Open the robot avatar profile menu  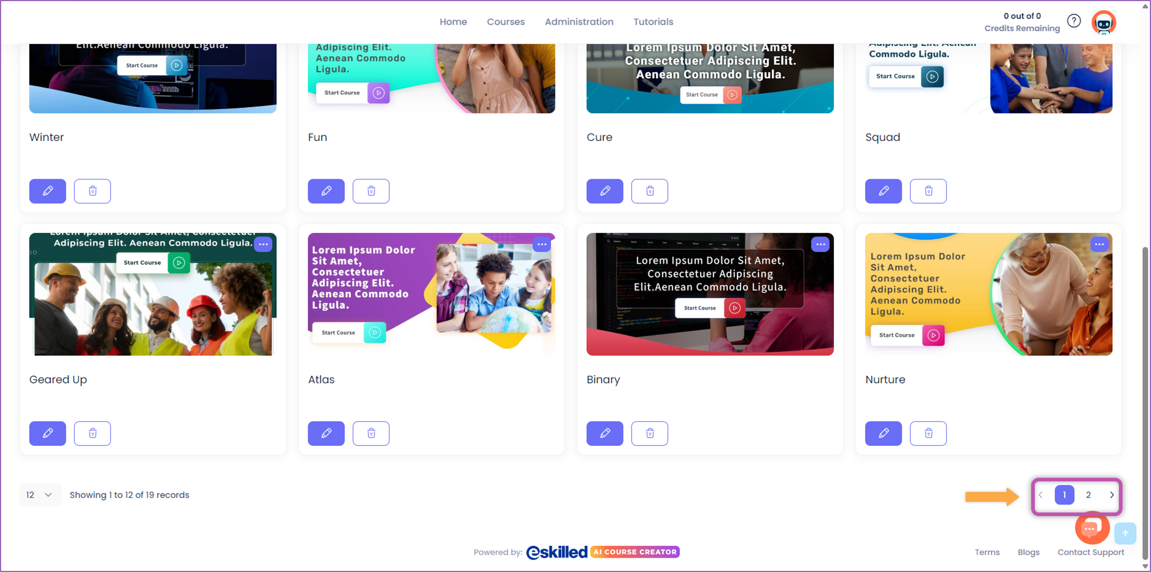coord(1104,22)
